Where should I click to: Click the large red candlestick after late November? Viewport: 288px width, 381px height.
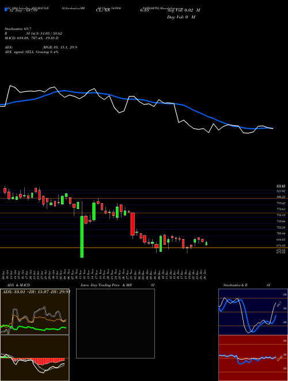[132, 224]
